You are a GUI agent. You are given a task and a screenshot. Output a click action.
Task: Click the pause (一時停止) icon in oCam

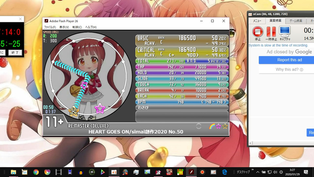(x=271, y=32)
